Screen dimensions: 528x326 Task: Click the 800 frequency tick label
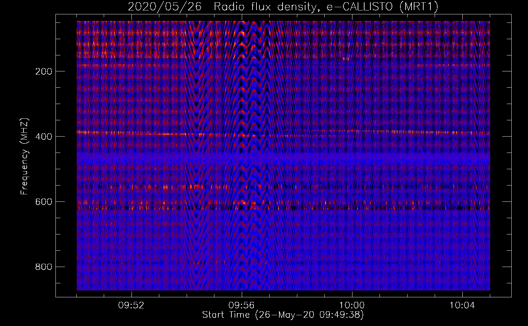[44, 267]
